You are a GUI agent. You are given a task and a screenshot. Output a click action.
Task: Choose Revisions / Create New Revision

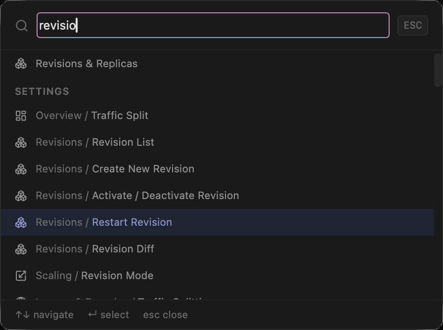[114, 168]
